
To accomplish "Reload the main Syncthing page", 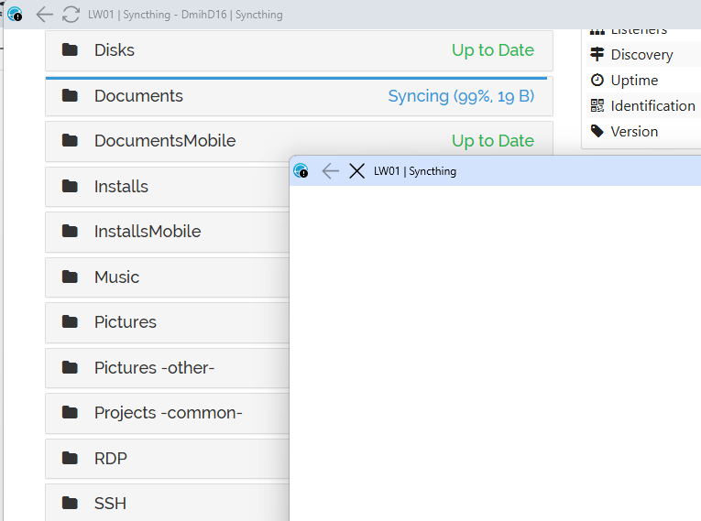I will click(71, 15).
